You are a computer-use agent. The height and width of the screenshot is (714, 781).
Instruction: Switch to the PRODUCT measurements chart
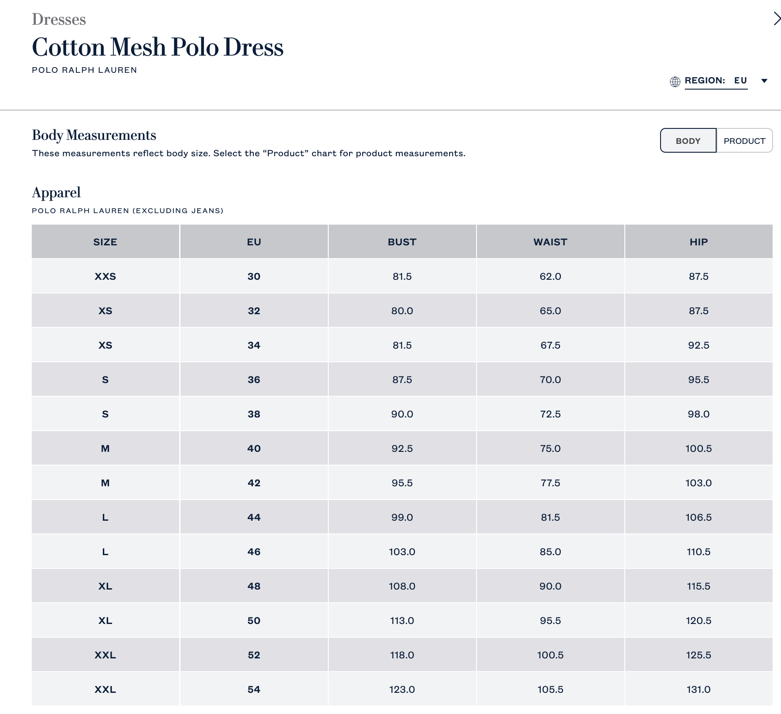pos(744,141)
